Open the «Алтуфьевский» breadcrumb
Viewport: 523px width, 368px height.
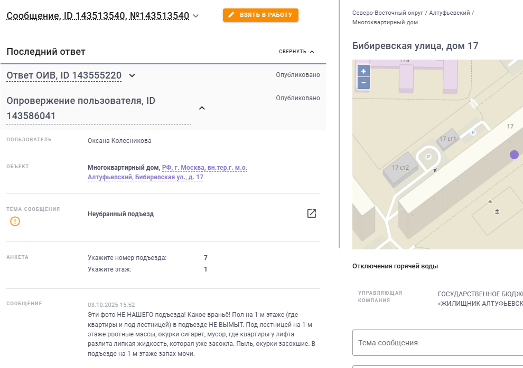click(x=449, y=13)
